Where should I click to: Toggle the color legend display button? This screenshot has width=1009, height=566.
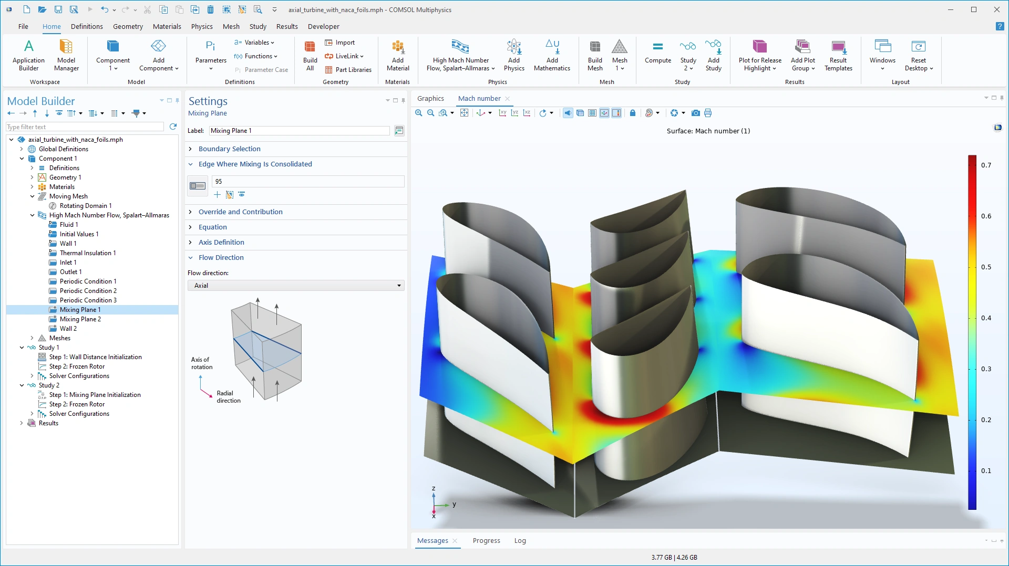point(616,113)
